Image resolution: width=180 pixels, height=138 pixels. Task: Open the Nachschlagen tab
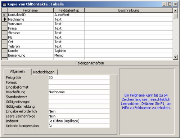click(44, 72)
